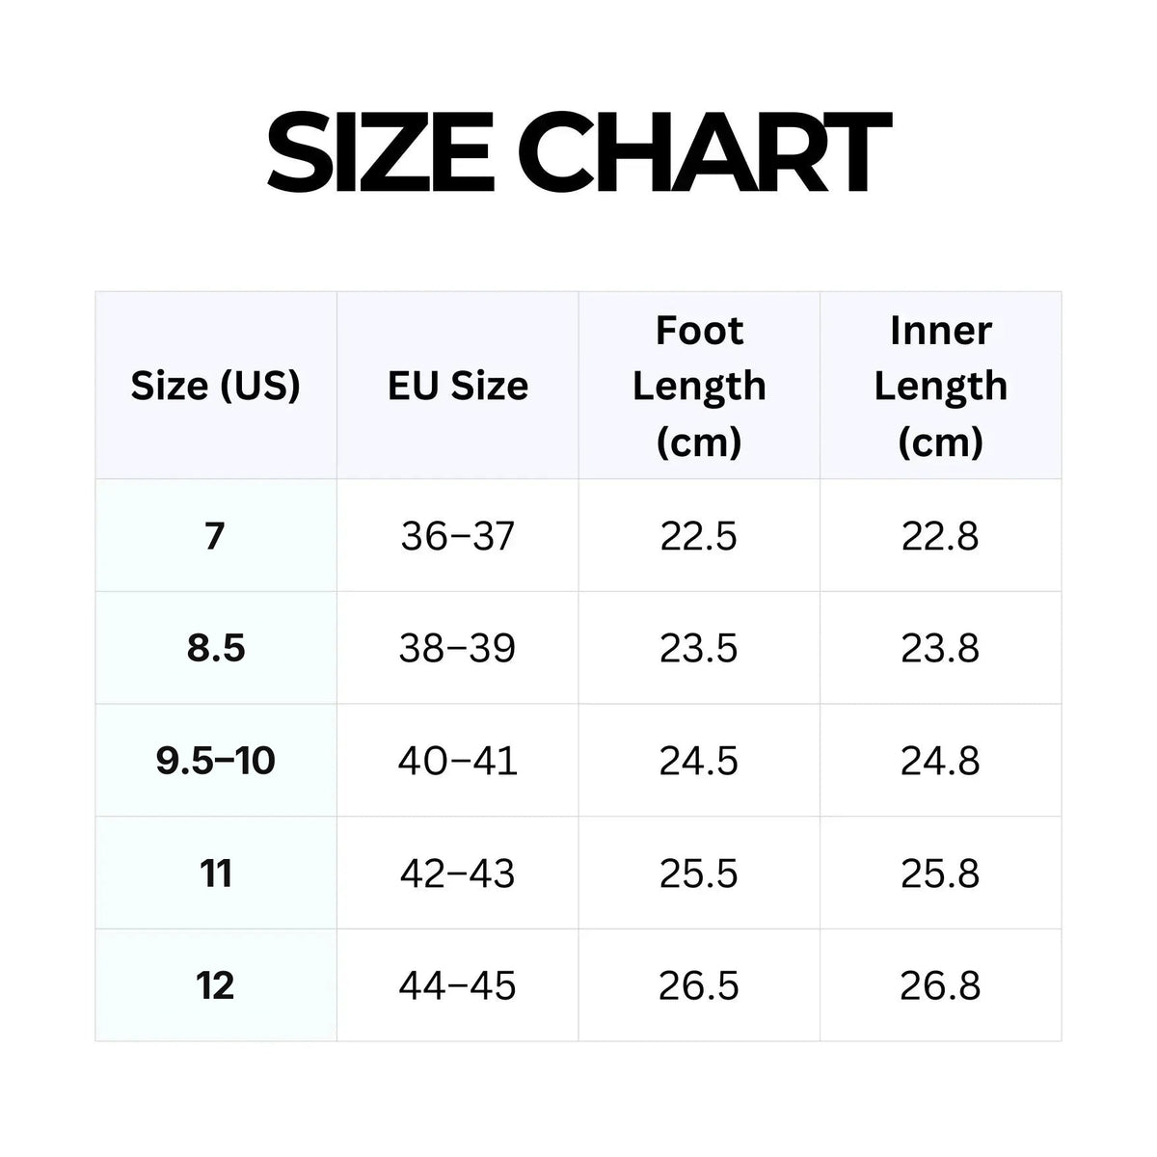
Task: Click EU size 44–45 cell
Action: point(458,985)
